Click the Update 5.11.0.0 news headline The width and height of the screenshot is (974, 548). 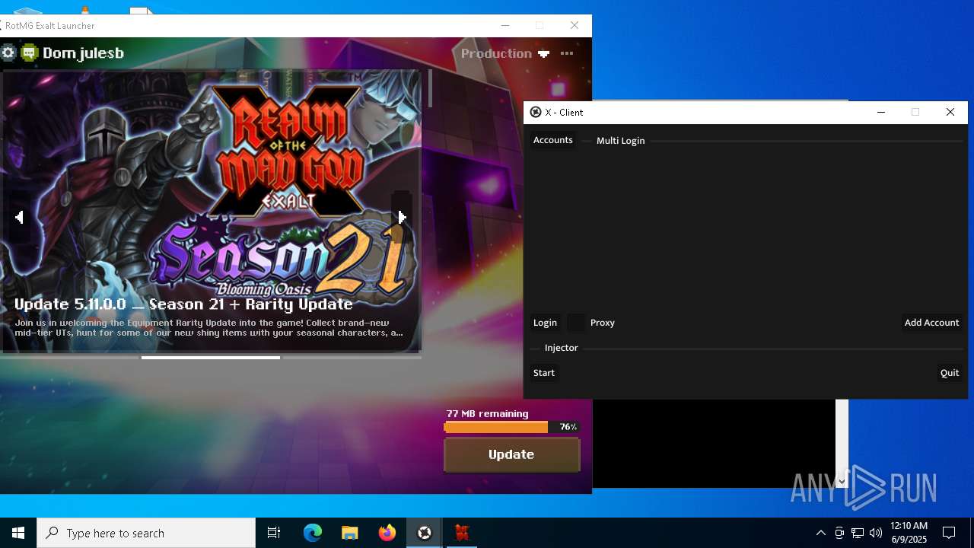pyautogui.click(x=183, y=304)
